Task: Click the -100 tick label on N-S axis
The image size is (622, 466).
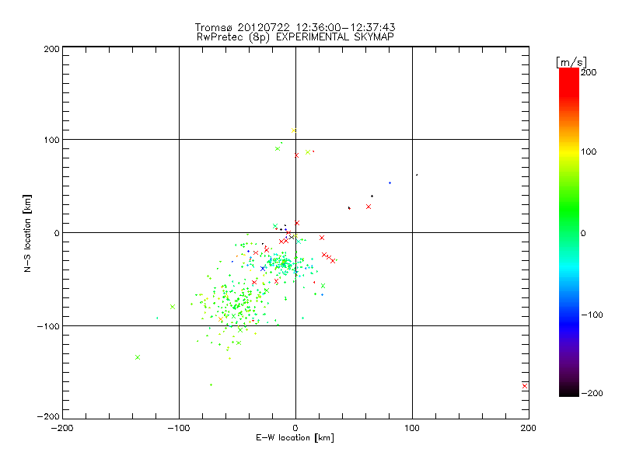Action: click(x=48, y=326)
